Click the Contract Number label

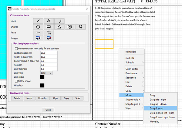108,124
